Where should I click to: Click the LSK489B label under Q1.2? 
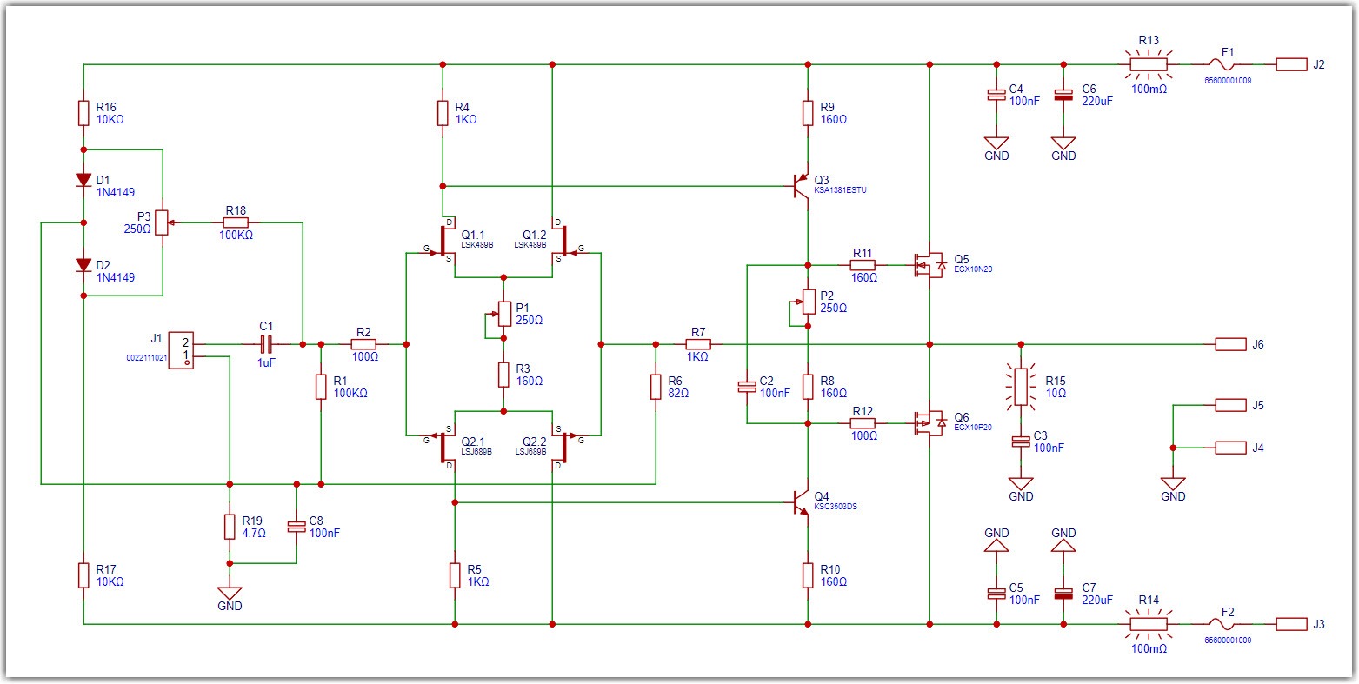[x=529, y=245]
